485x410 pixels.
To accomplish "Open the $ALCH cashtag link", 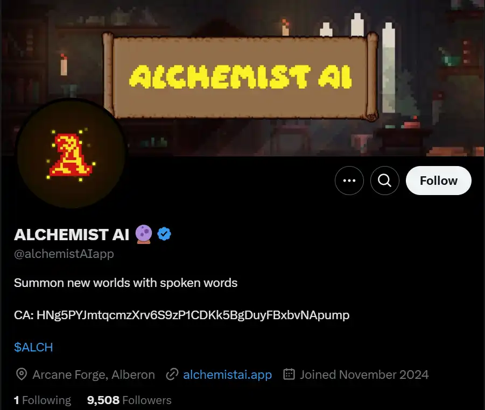I will click(33, 347).
